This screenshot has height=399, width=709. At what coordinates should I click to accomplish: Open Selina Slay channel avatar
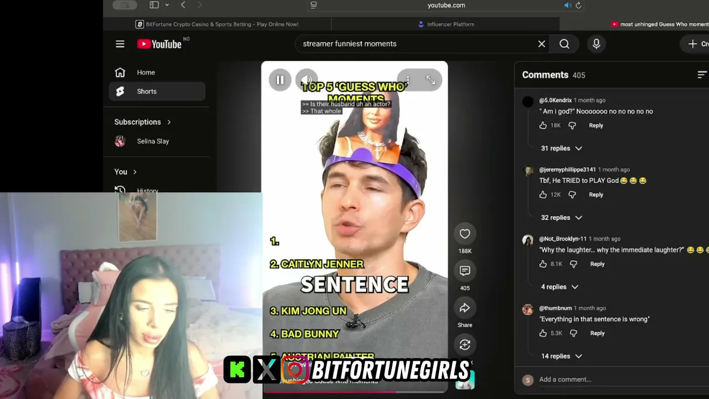(120, 141)
